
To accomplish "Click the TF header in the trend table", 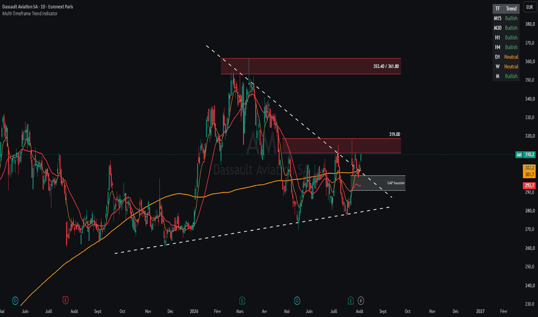I will coord(498,9).
